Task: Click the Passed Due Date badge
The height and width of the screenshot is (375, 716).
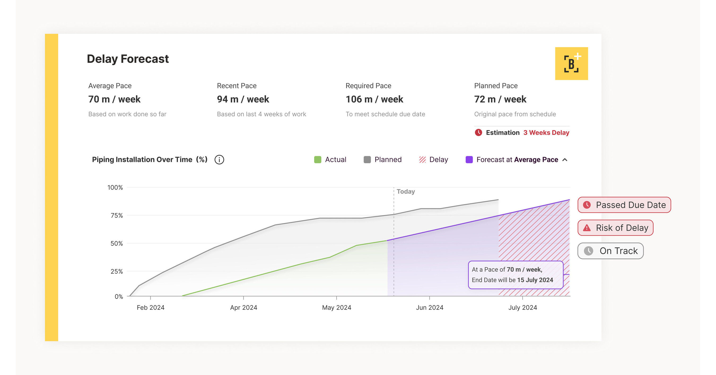Action: click(x=624, y=205)
